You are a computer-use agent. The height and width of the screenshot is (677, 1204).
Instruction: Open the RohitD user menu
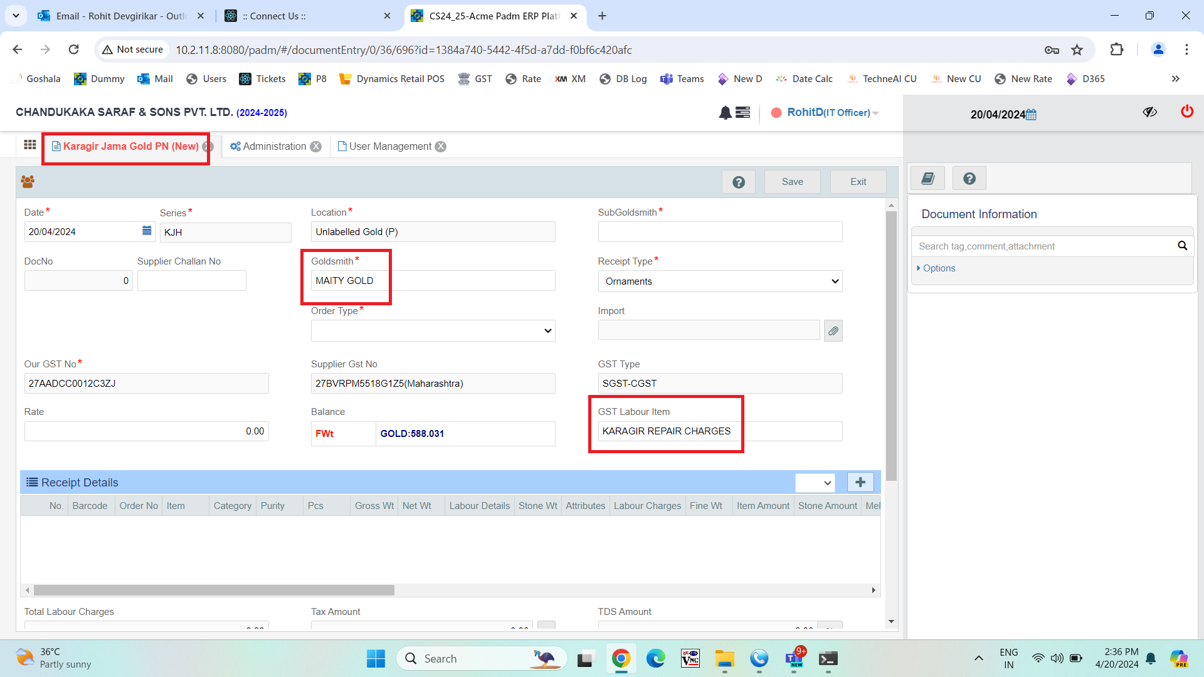point(833,112)
